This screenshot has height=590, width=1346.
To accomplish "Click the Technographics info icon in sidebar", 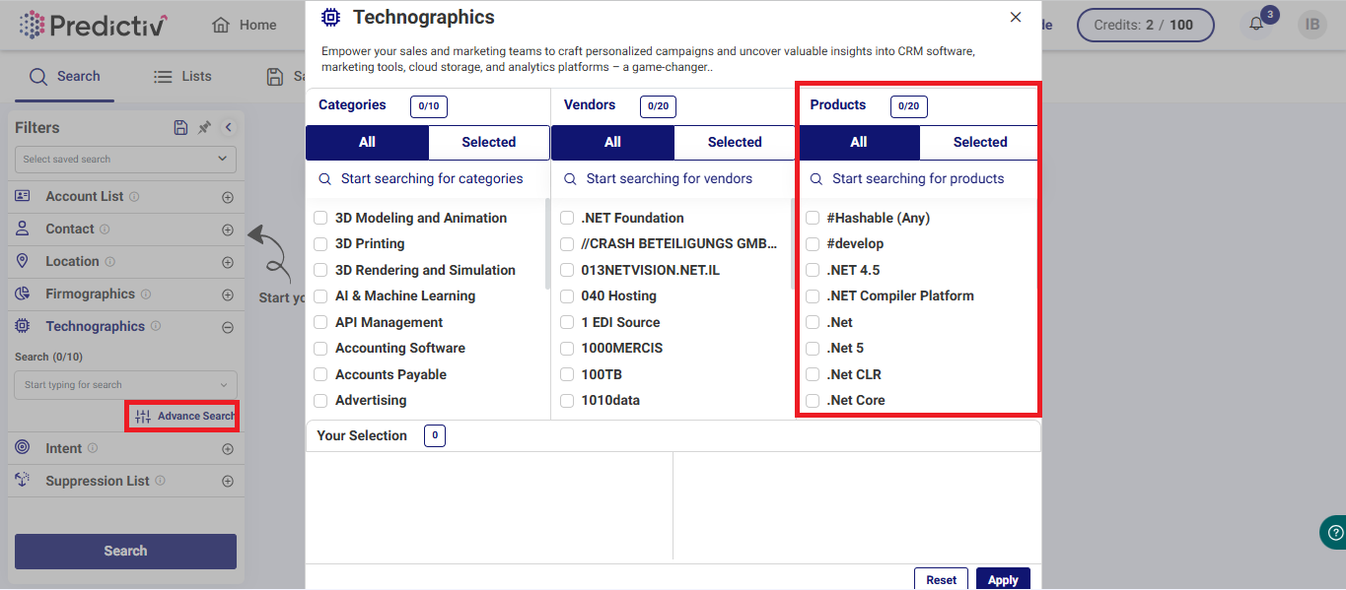I will pos(156,326).
